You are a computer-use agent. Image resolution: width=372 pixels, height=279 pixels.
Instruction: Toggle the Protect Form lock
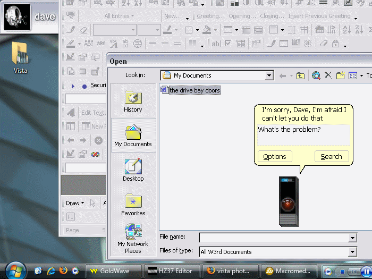[335, 44]
